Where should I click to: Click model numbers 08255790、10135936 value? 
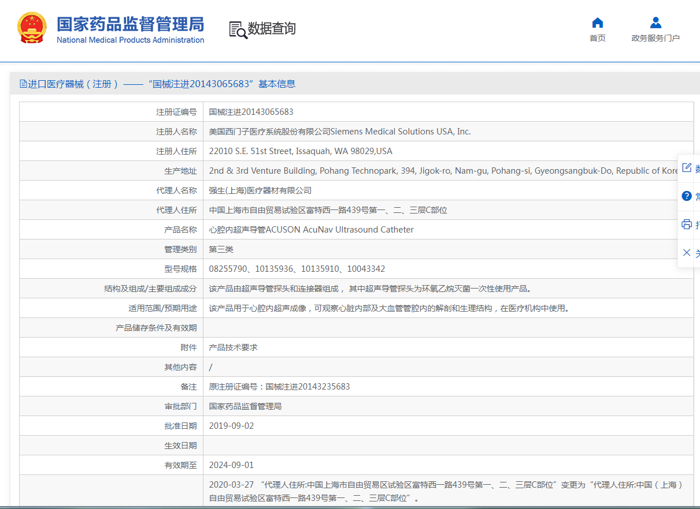pos(297,269)
